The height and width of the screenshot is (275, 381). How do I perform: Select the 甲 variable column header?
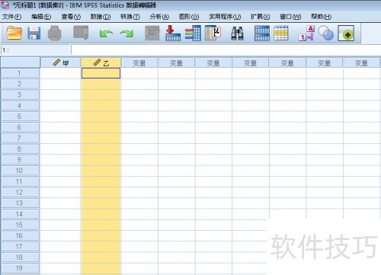click(x=61, y=62)
